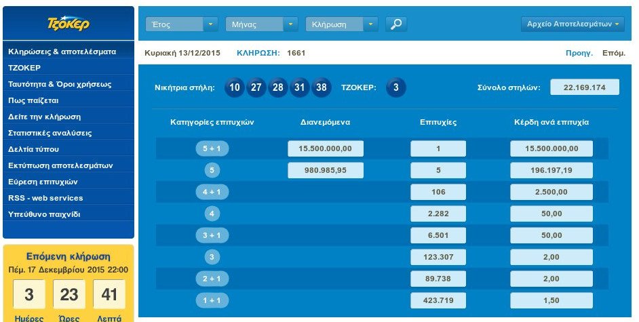
Task: Click winnings value 196.197,19
Action: (551, 170)
